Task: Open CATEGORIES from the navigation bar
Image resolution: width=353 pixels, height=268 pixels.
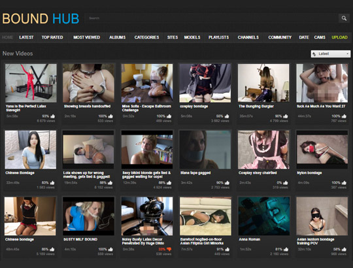Action: tap(147, 37)
